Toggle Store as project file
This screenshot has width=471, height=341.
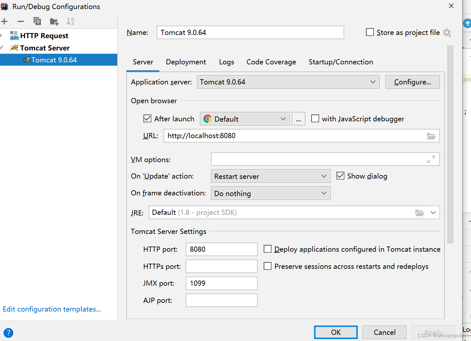(x=370, y=32)
